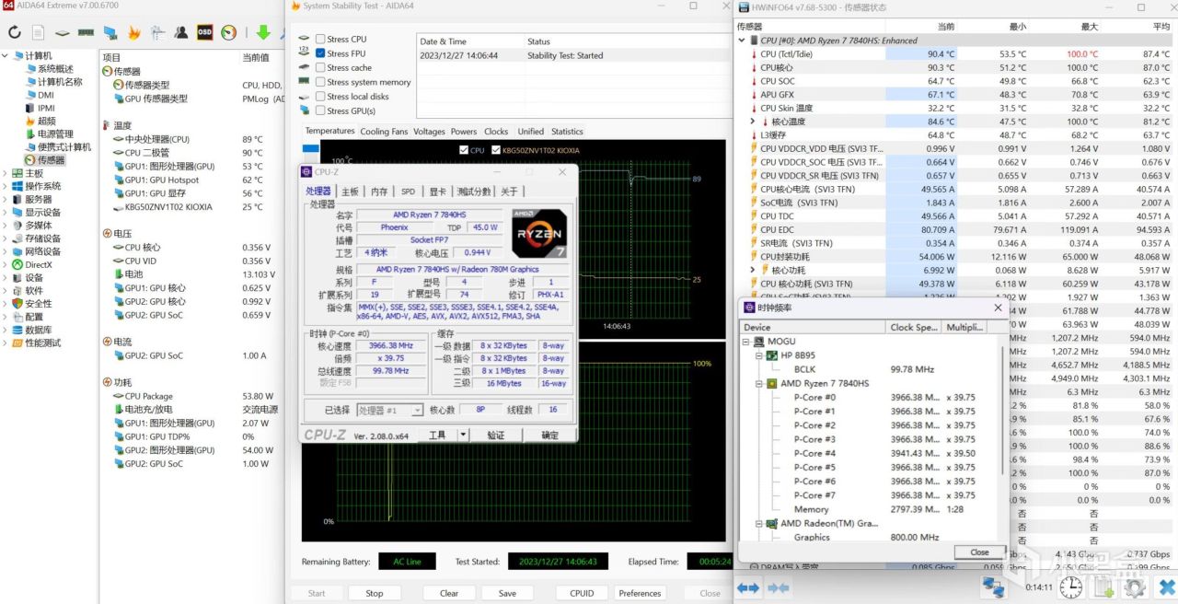Switch to Clocks tab

tap(496, 132)
